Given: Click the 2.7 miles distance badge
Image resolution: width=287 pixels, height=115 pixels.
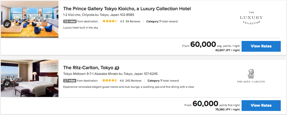Looking at the screenshot, I should 70,81.
